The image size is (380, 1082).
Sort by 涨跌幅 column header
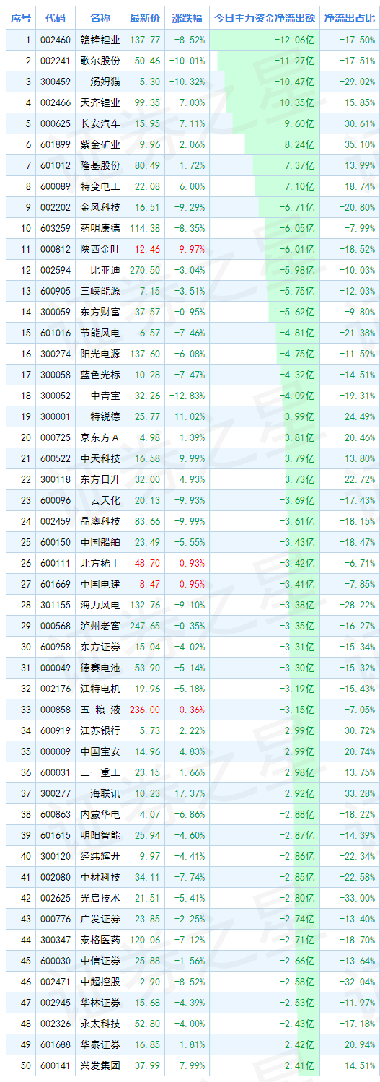point(187,18)
